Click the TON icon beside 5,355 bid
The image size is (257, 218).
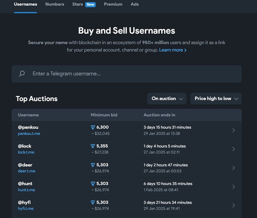[x=93, y=146]
